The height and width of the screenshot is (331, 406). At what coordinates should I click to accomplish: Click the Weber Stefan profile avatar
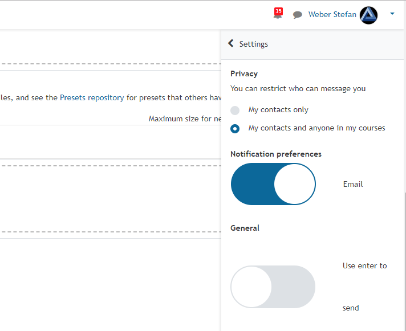[x=368, y=15]
